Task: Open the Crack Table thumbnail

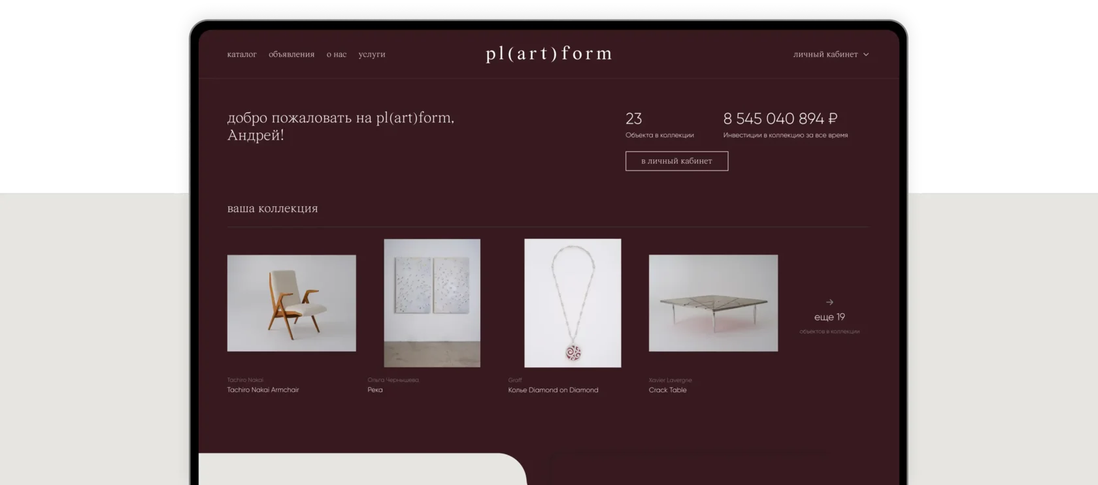Action: click(x=713, y=303)
